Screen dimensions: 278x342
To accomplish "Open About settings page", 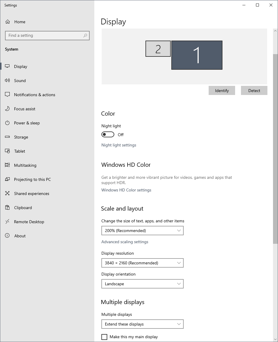I will [x=47, y=236].
